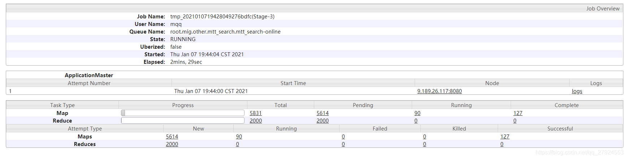Select attempt start time 19:44:00 CST 2021
627x159 pixels.
(225, 91)
